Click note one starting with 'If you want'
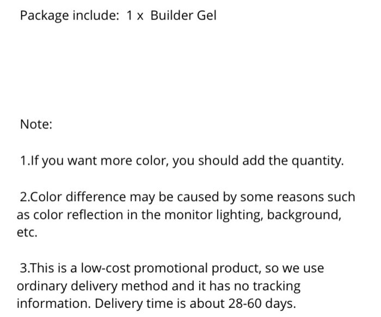The image size is (381, 317). (182, 161)
